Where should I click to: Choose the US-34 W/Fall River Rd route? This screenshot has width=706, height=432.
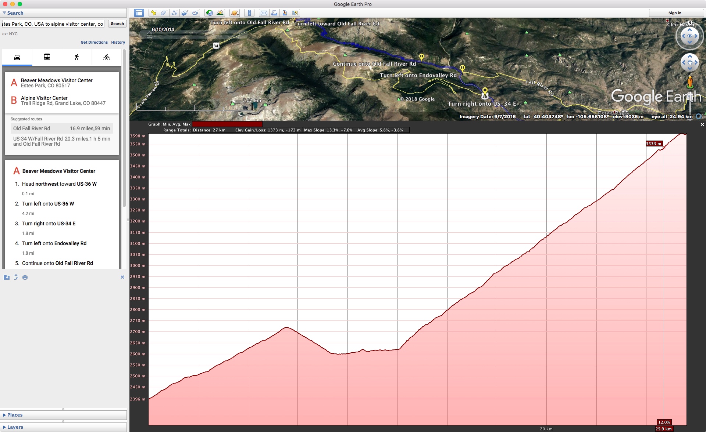click(61, 141)
